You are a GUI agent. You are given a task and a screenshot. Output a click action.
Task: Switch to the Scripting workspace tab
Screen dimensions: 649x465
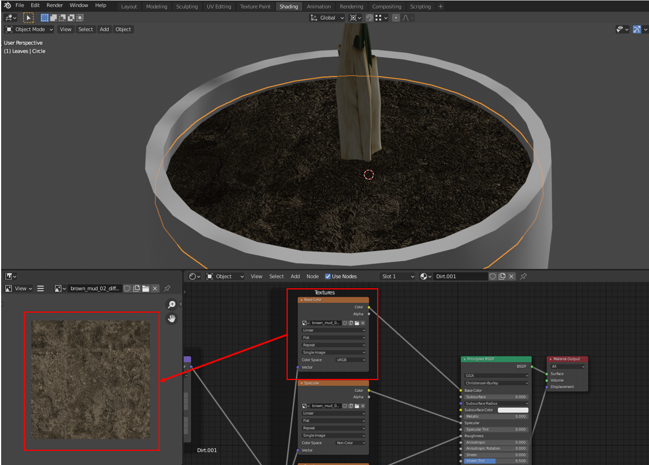click(420, 7)
